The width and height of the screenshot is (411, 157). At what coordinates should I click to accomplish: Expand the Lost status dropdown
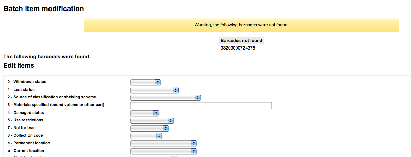[154, 90]
